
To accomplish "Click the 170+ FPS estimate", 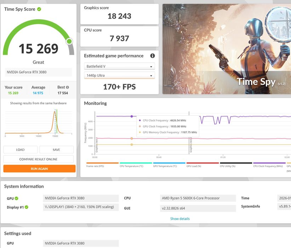I will 119,87.
